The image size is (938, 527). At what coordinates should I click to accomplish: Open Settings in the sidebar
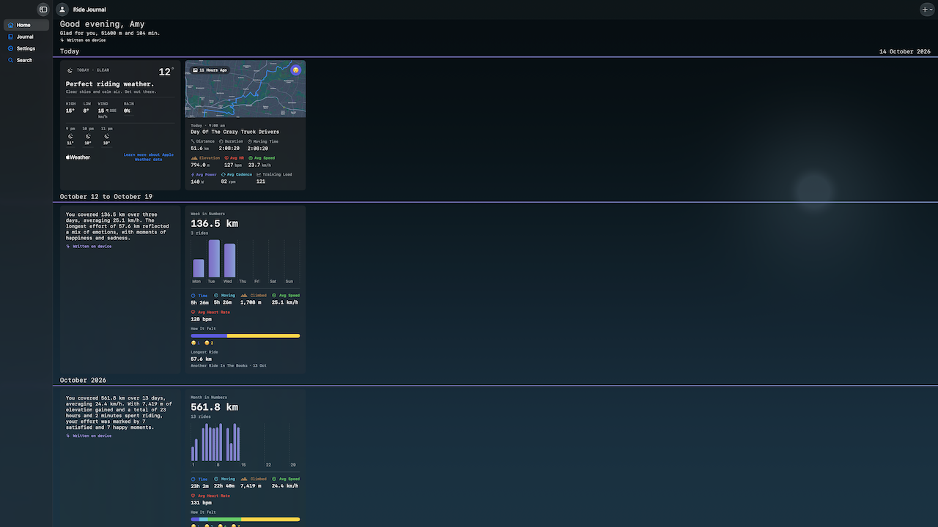[x=26, y=48]
